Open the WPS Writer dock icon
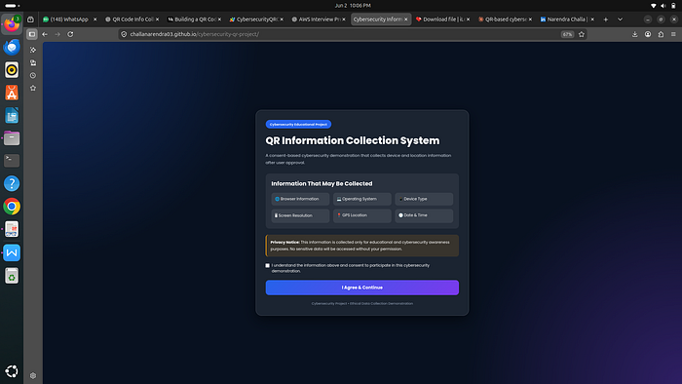Viewport: 682px width, 384px height. coord(12,252)
